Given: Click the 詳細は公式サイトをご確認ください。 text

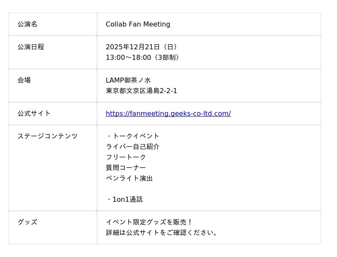Looking at the screenshot, I should (x=163, y=233).
